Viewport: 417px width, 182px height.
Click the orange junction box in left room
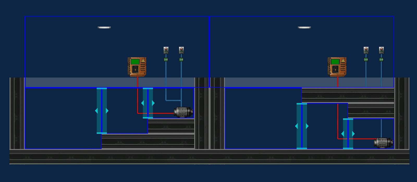137,67
